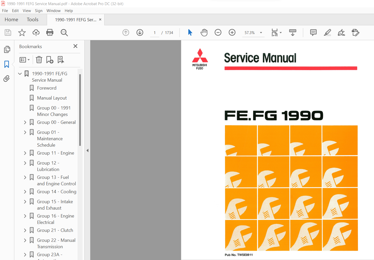Add a comment sticky note
The width and height of the screenshot is (374, 260).
(x=313, y=32)
